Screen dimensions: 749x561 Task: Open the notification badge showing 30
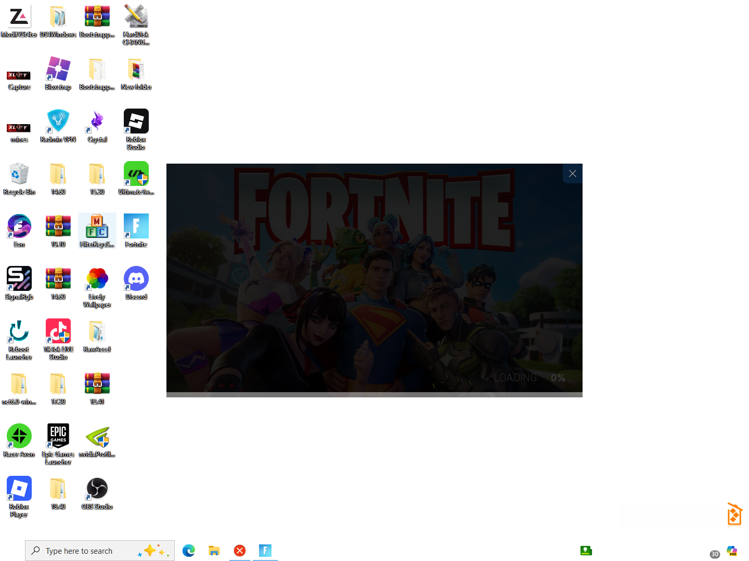point(715,554)
